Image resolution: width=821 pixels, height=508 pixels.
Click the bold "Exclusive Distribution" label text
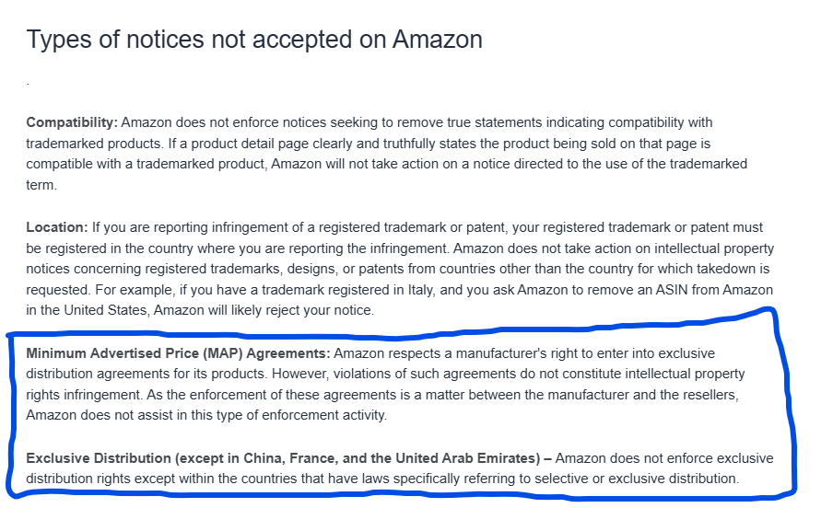coord(99,458)
